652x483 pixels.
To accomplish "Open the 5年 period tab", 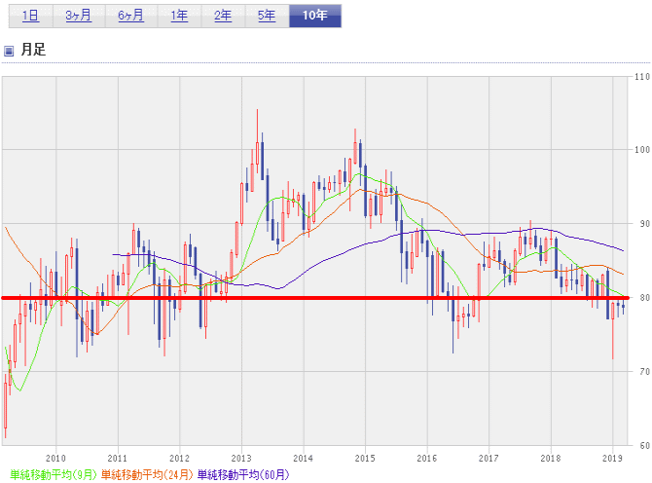I will [x=267, y=16].
